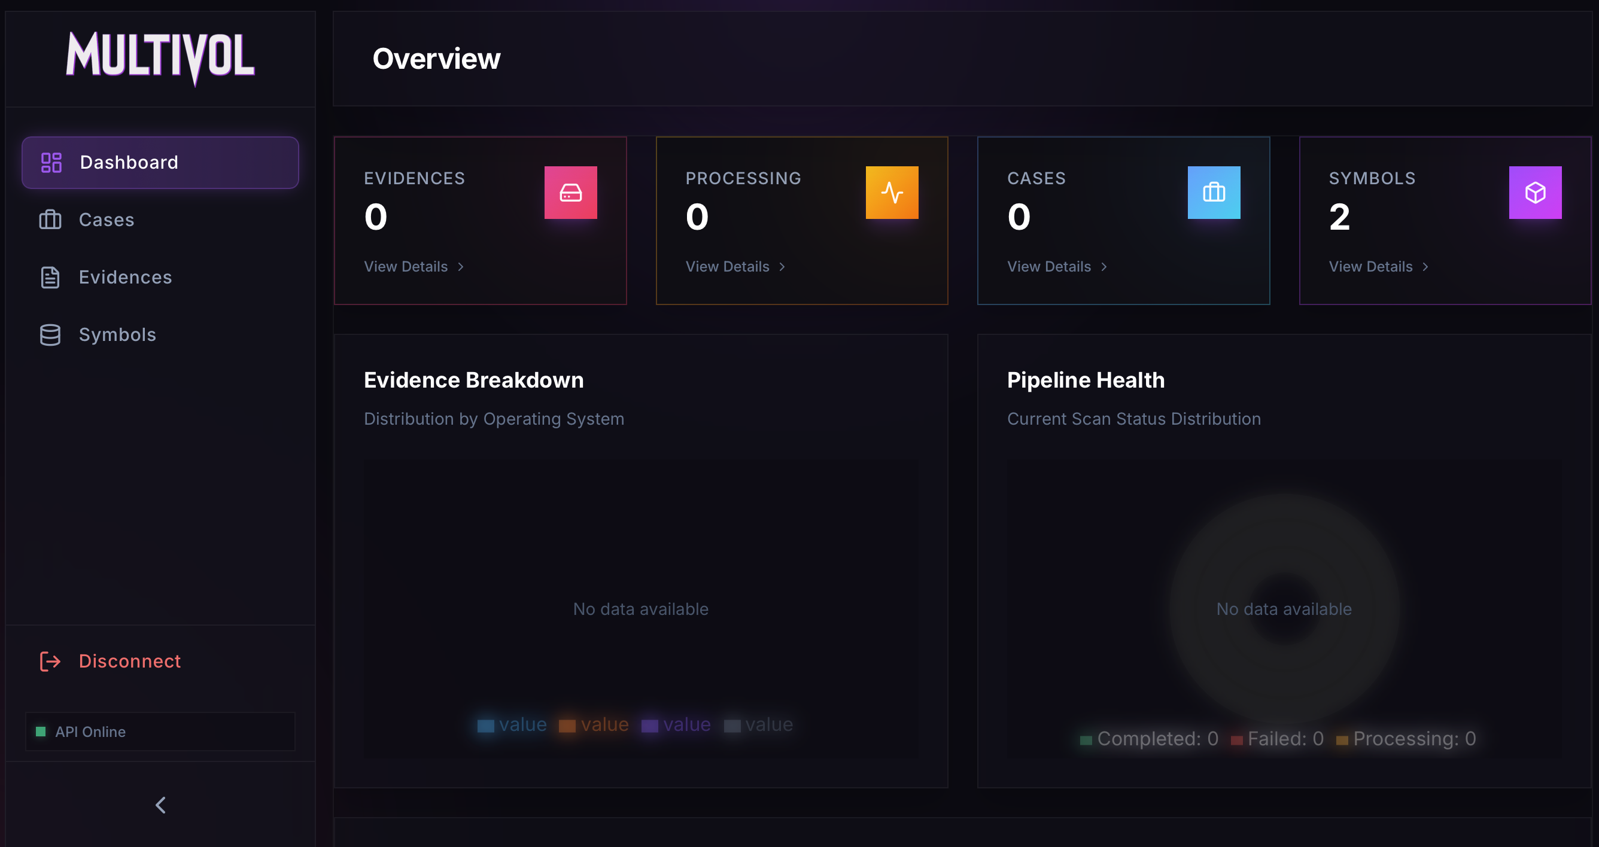Screen dimensions: 1599x847
Task: Click the Cases briefcase icon in sidebar
Action: (50, 220)
